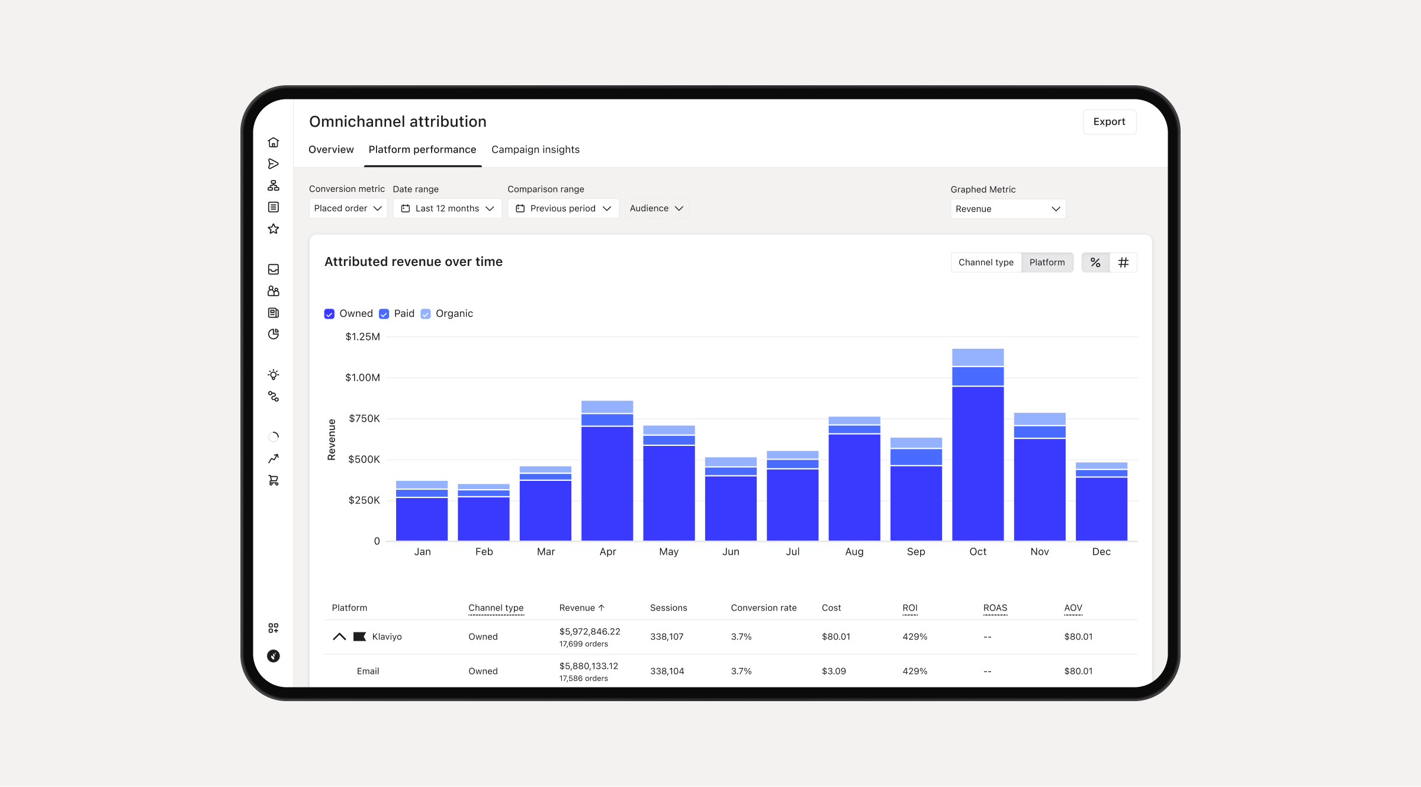The height and width of the screenshot is (787, 1421).
Task: Open the Content newspaper sidebar icon
Action: [273, 313]
